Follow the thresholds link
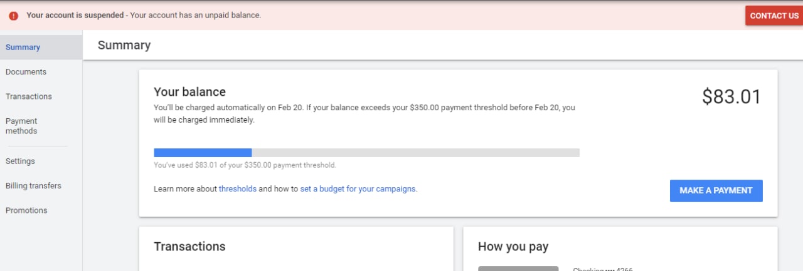 pyautogui.click(x=238, y=188)
